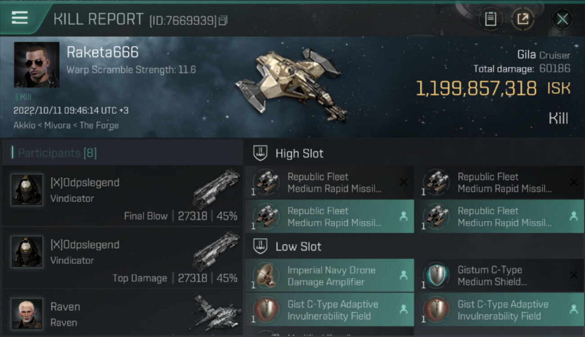Open the hamburger menu icon

click(19, 18)
